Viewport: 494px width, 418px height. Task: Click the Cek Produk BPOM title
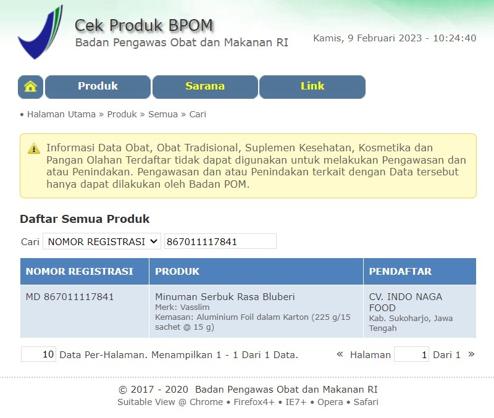[x=144, y=25]
